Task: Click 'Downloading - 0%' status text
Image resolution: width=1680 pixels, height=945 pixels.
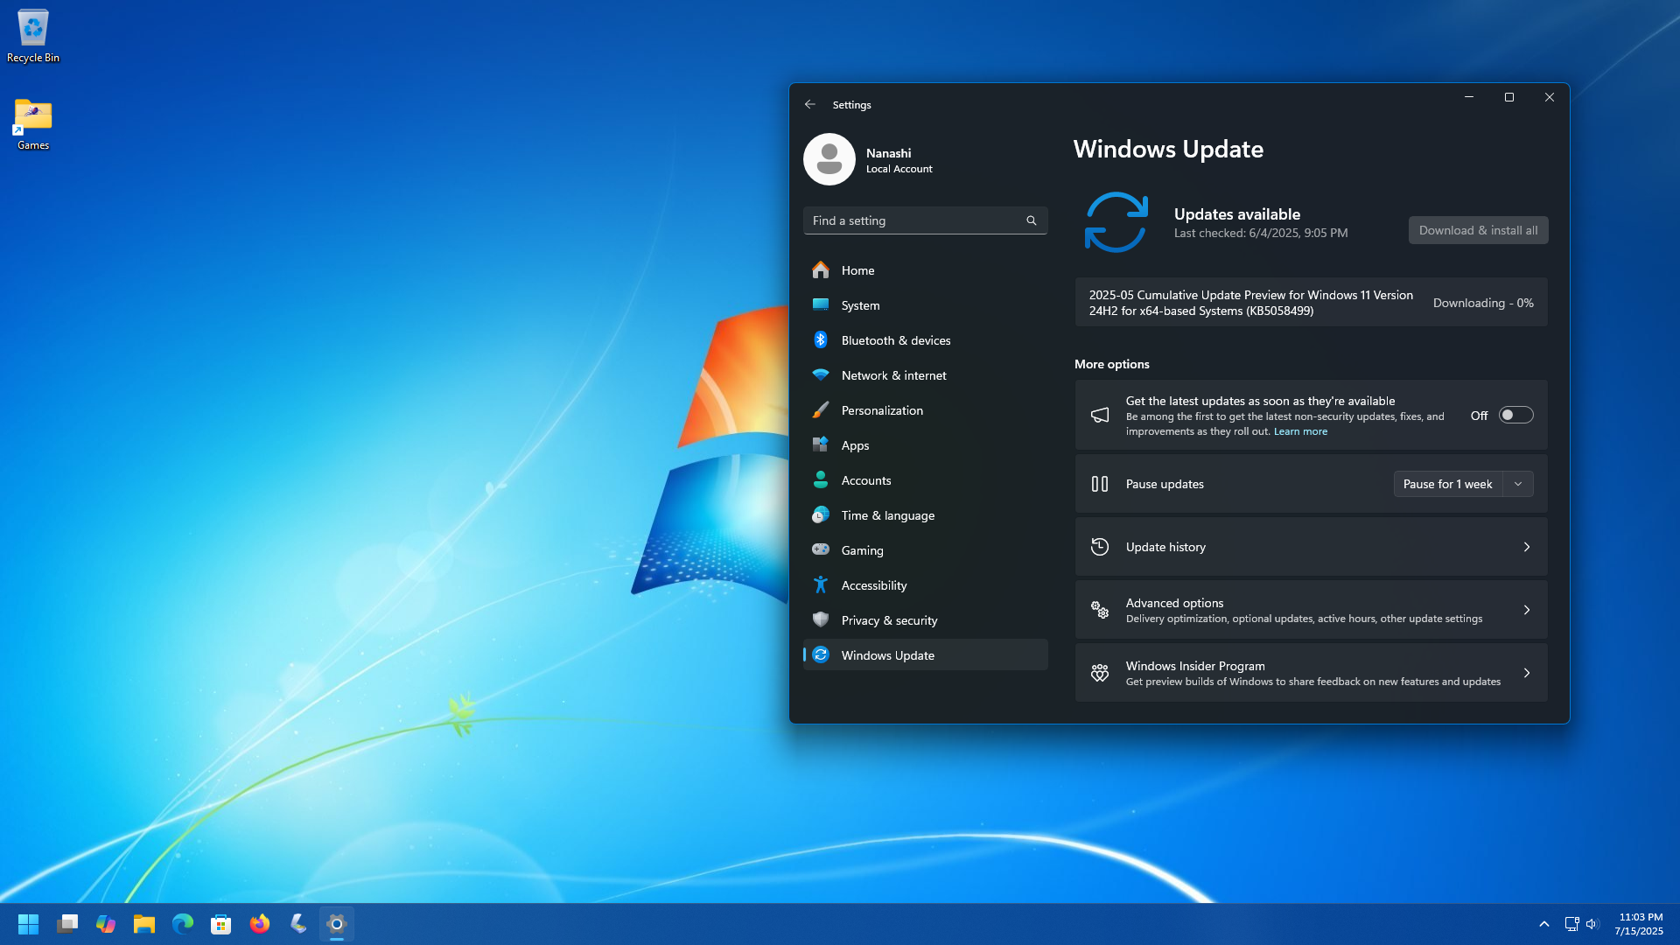Action: (x=1483, y=303)
